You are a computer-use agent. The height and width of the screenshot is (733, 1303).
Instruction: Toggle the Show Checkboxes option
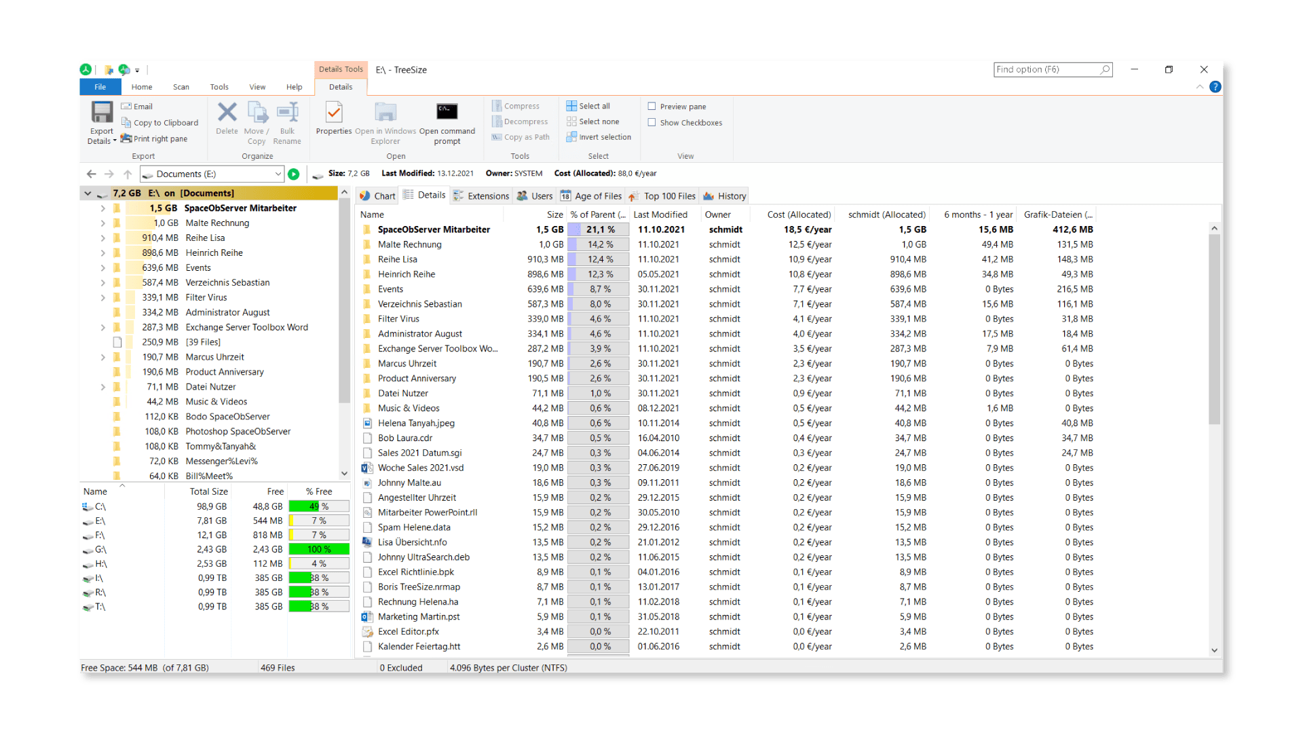tap(652, 123)
